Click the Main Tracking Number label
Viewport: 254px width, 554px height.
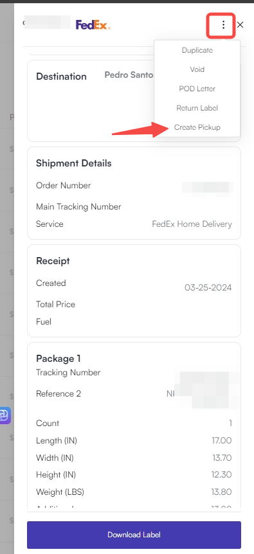(x=78, y=207)
